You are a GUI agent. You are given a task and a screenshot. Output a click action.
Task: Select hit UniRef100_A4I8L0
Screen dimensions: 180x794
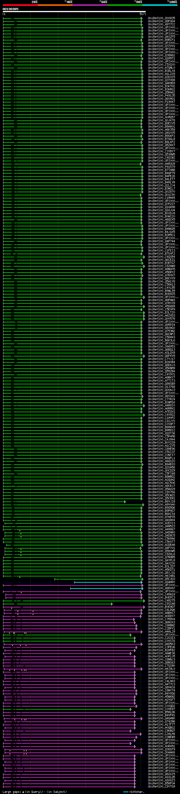(x=161, y=669)
